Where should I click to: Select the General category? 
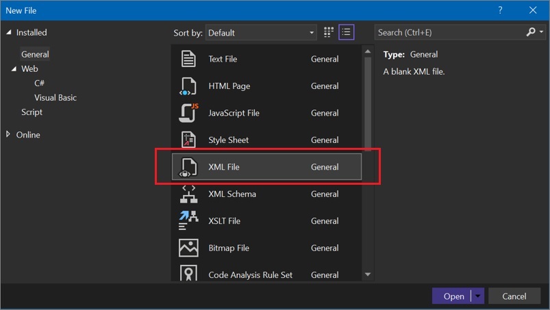35,54
